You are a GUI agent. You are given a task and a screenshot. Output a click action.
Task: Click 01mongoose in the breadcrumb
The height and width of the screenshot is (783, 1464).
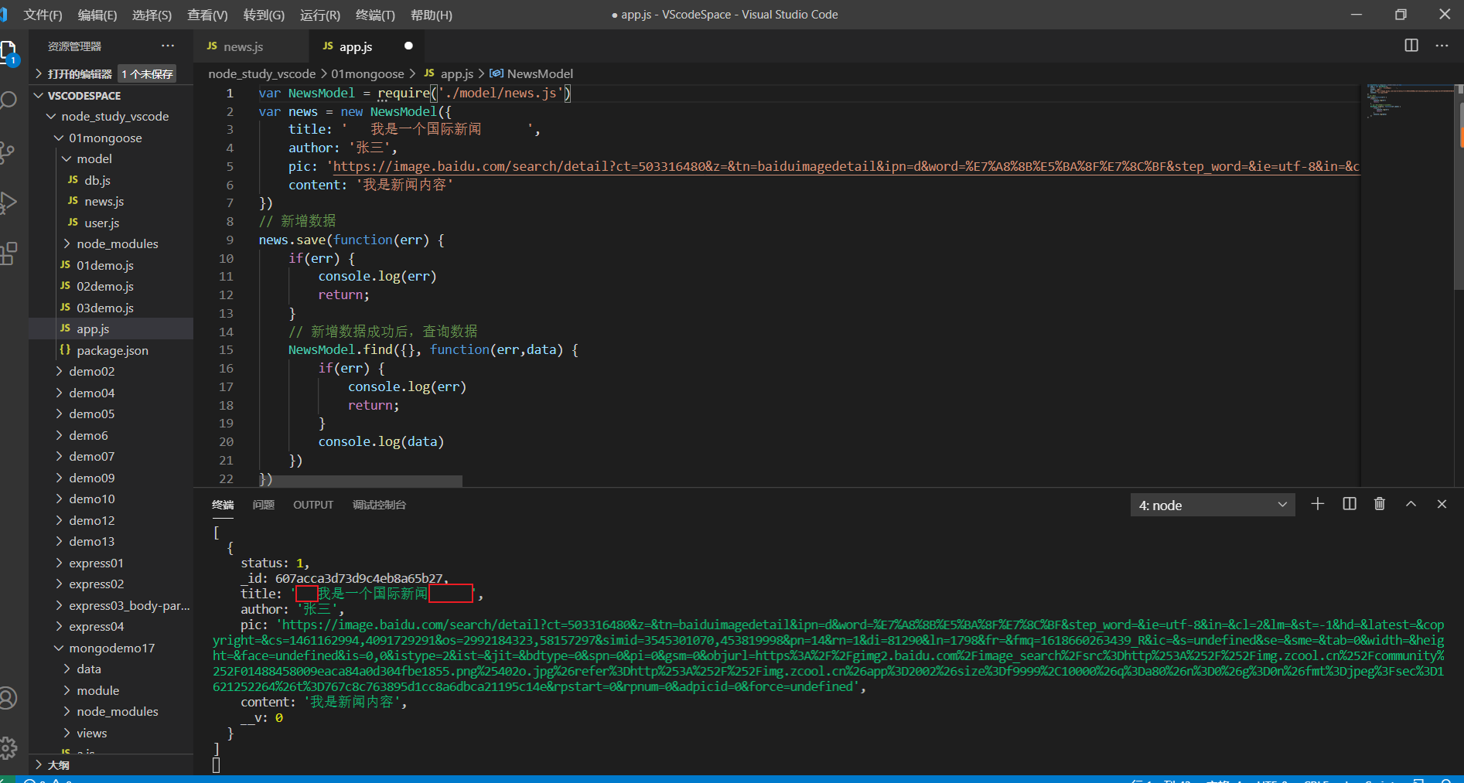pos(367,73)
